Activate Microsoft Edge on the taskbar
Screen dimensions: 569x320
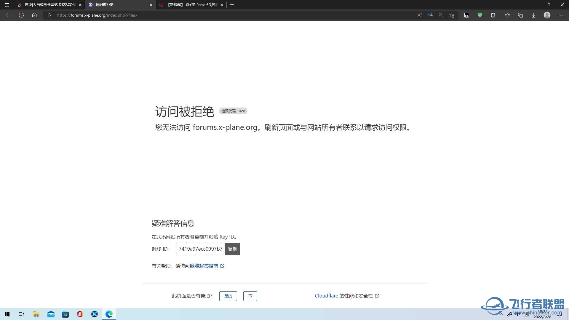pyautogui.click(x=109, y=314)
